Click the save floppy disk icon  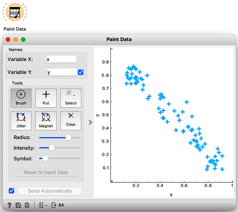(18, 205)
